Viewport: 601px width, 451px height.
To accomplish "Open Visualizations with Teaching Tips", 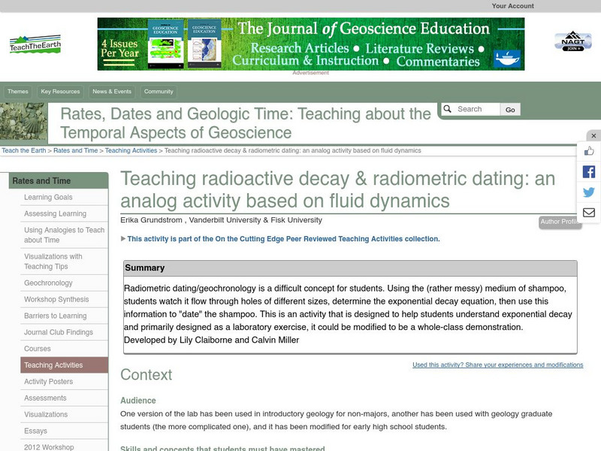I will (x=64, y=262).
